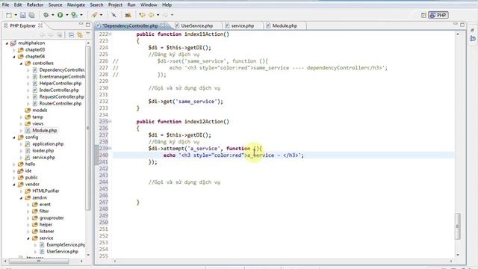Open the Refactor menu
The height and width of the screenshot is (269, 478).
35,5
